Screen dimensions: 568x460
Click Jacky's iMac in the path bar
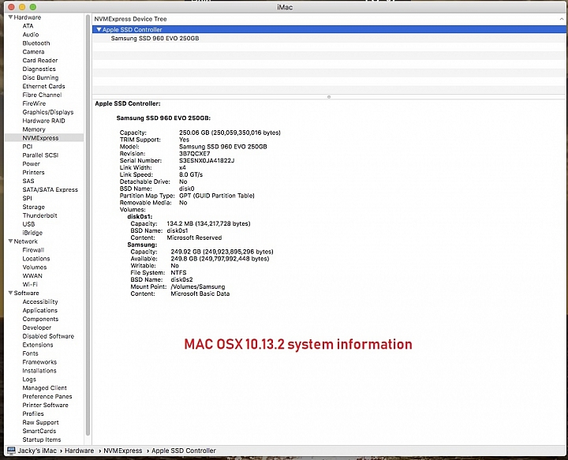pyautogui.click(x=37, y=451)
